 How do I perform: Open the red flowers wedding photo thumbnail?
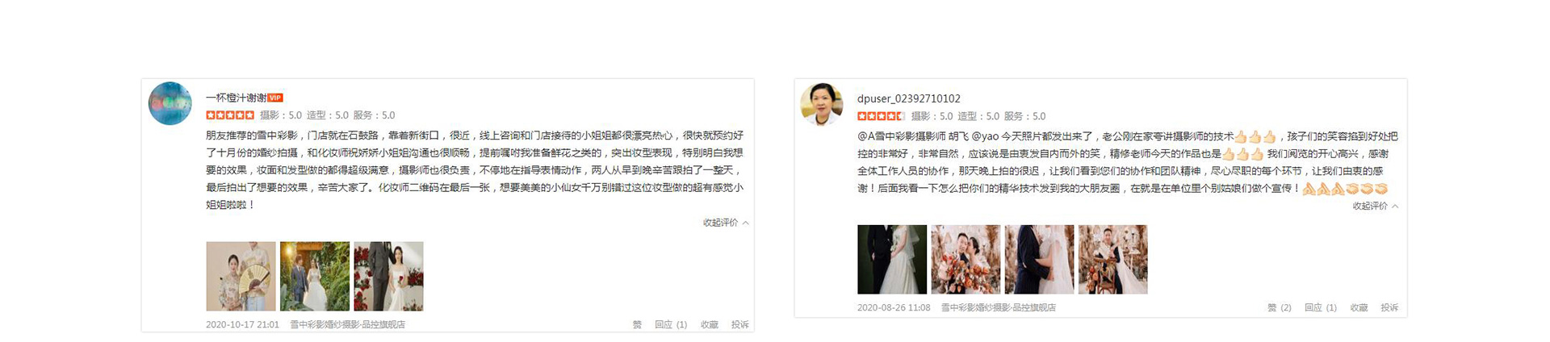[x=388, y=277]
